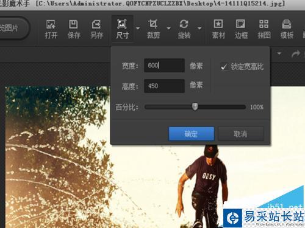Open the Template (模板) tool
The height and width of the screenshot is (228, 305).
(x=287, y=29)
